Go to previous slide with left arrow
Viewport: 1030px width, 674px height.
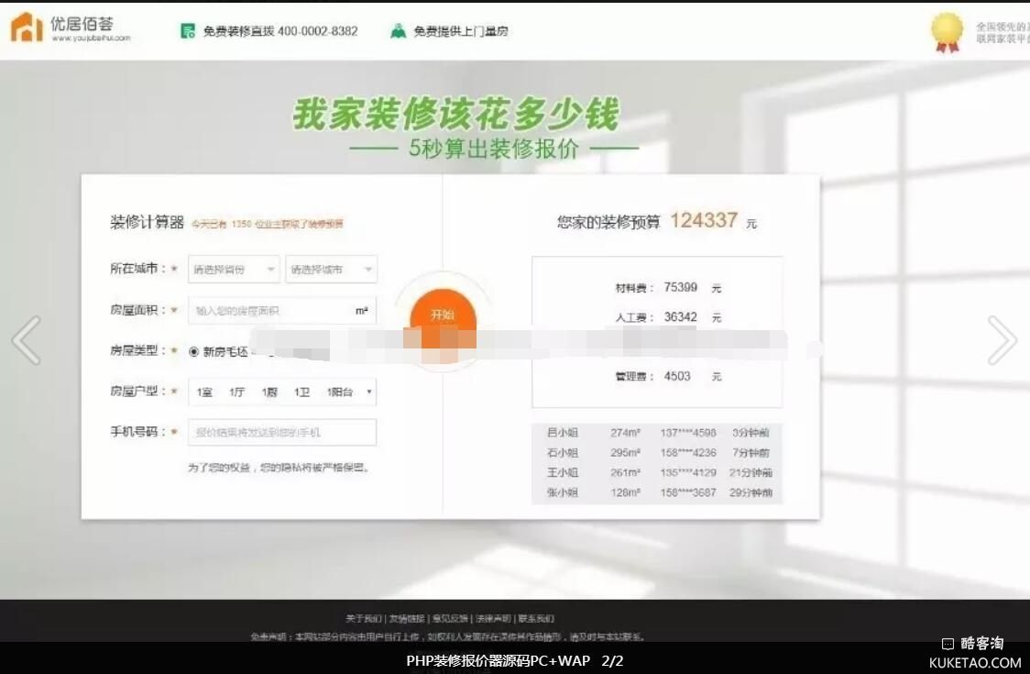pos(27,340)
